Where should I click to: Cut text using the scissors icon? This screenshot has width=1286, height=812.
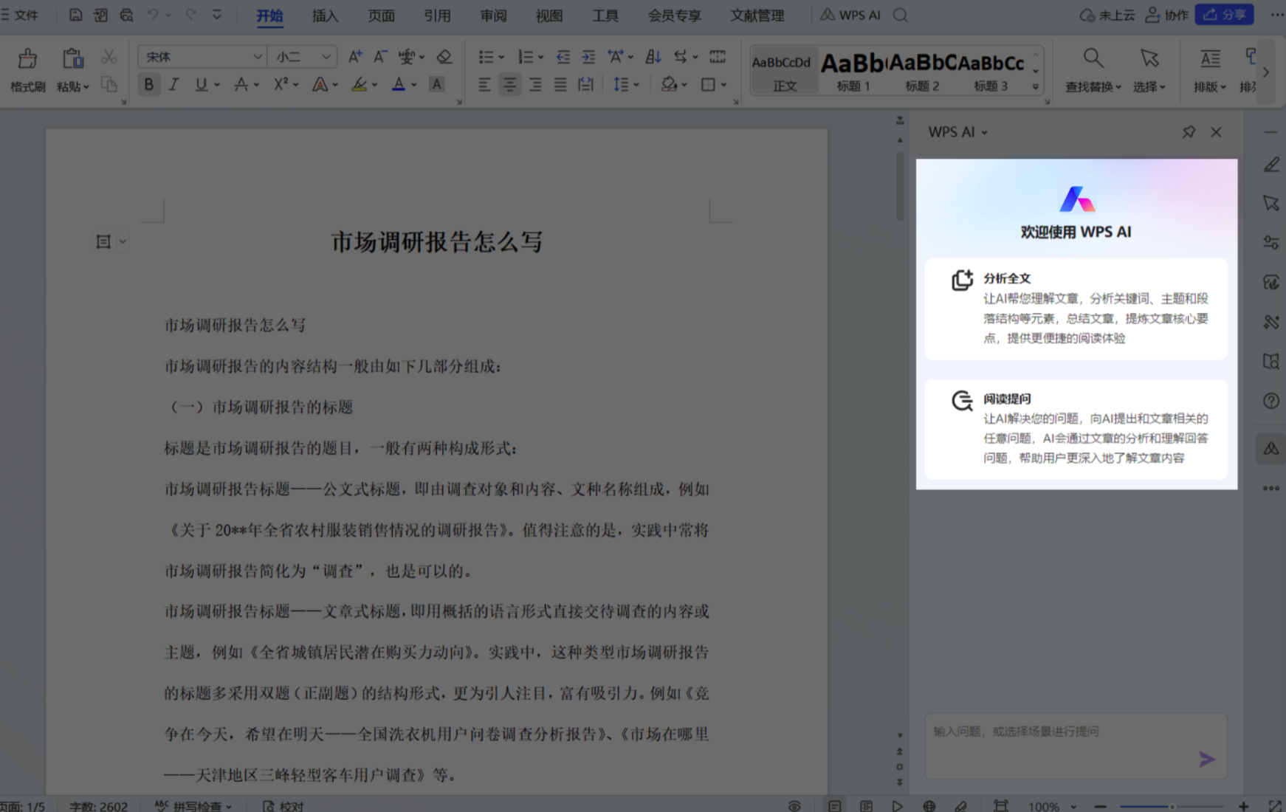click(x=109, y=56)
